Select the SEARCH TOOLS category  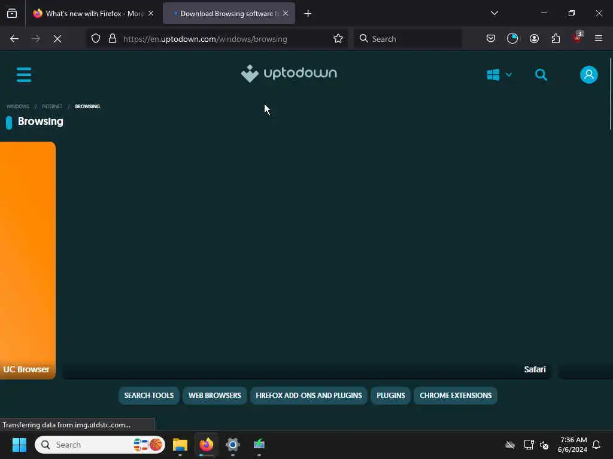tap(149, 396)
